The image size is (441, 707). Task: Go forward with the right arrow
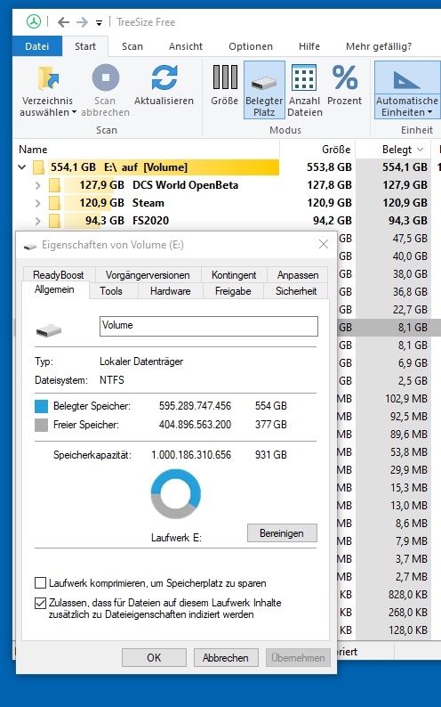point(82,22)
